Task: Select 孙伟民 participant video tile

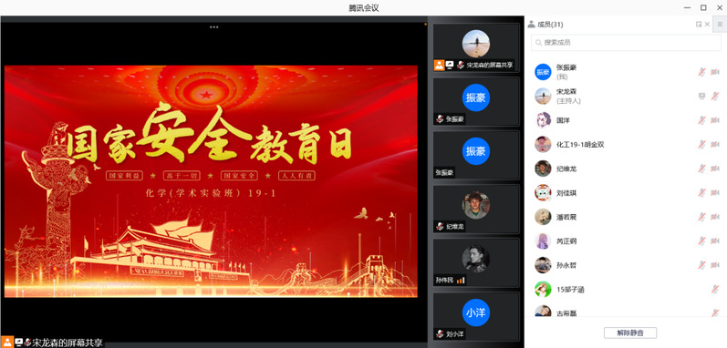Action: 476,262
